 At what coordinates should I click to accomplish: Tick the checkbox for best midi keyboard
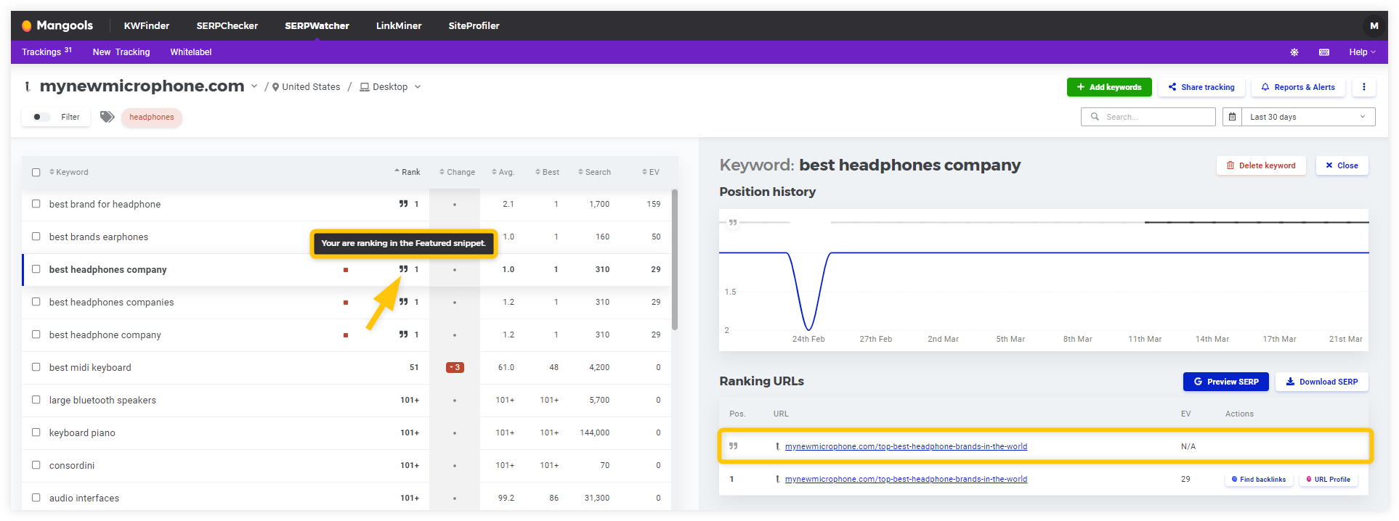(x=36, y=367)
